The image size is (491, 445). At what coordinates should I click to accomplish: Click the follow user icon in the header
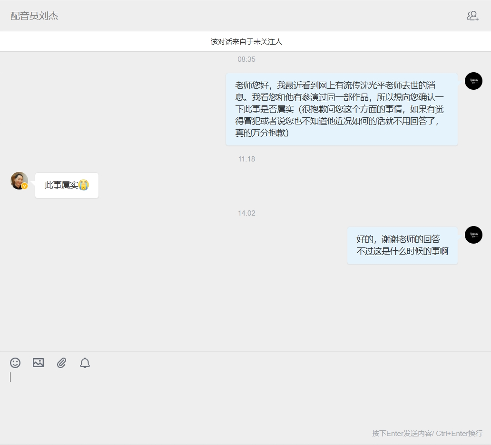472,16
